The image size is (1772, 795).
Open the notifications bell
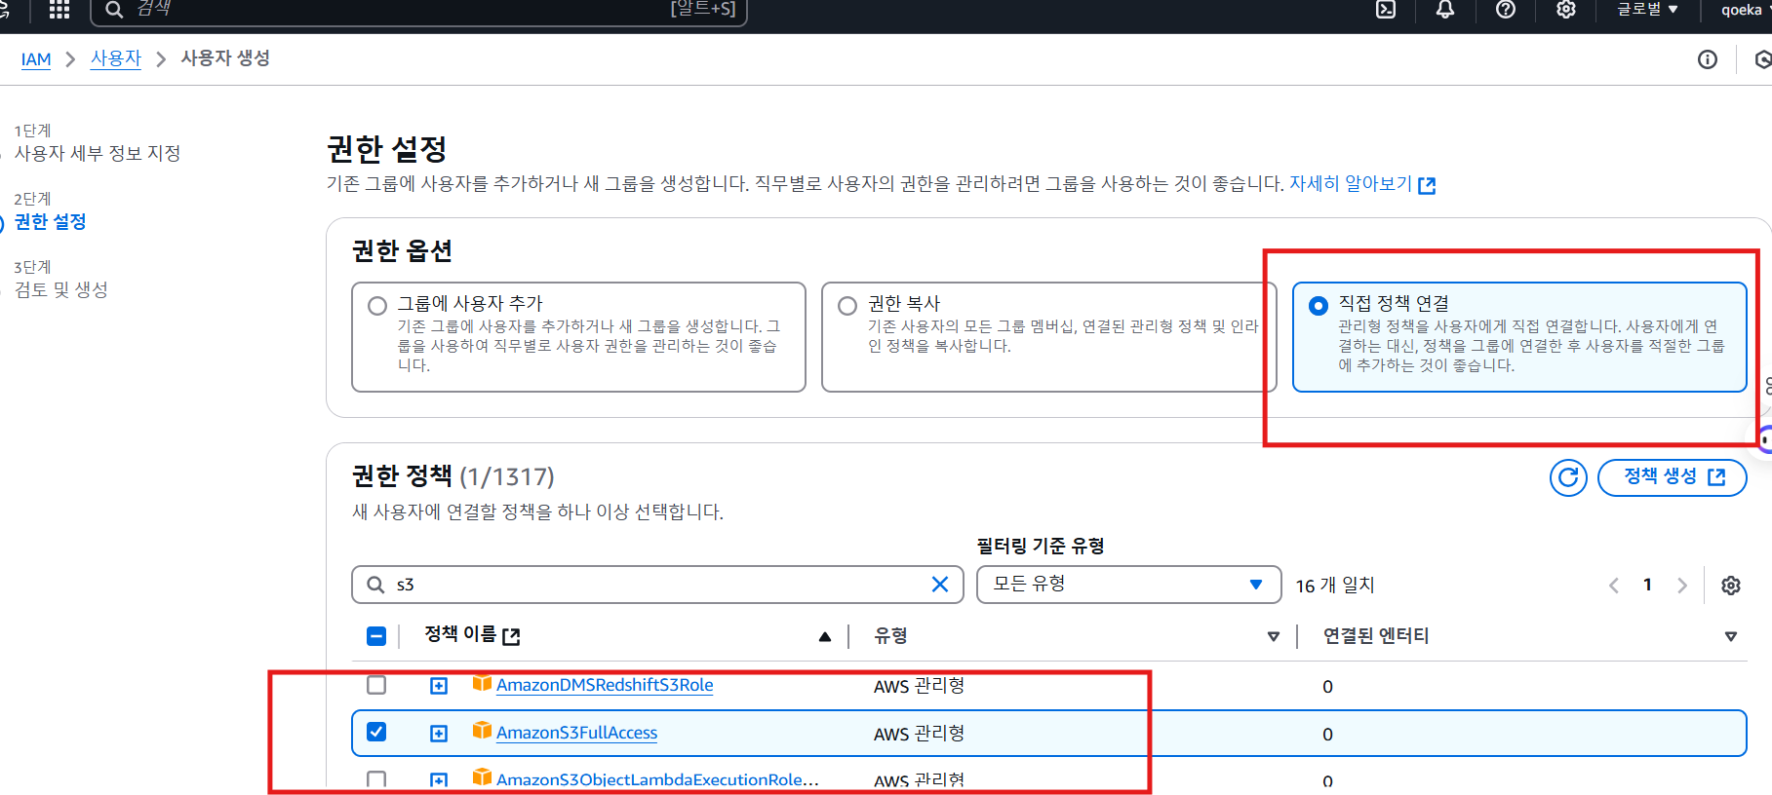pyautogui.click(x=1445, y=10)
